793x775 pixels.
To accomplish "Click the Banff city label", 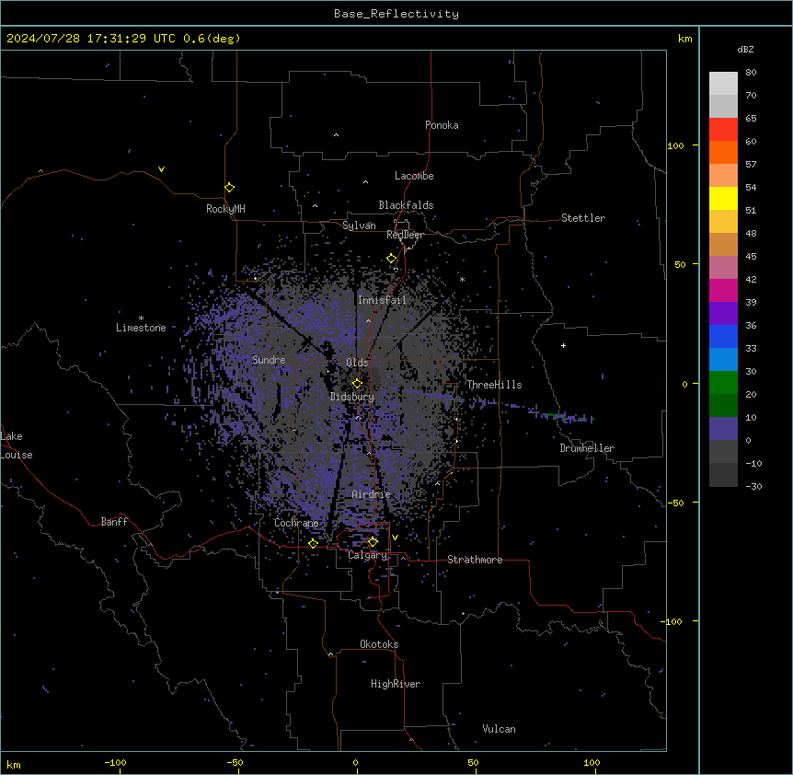I will (114, 522).
